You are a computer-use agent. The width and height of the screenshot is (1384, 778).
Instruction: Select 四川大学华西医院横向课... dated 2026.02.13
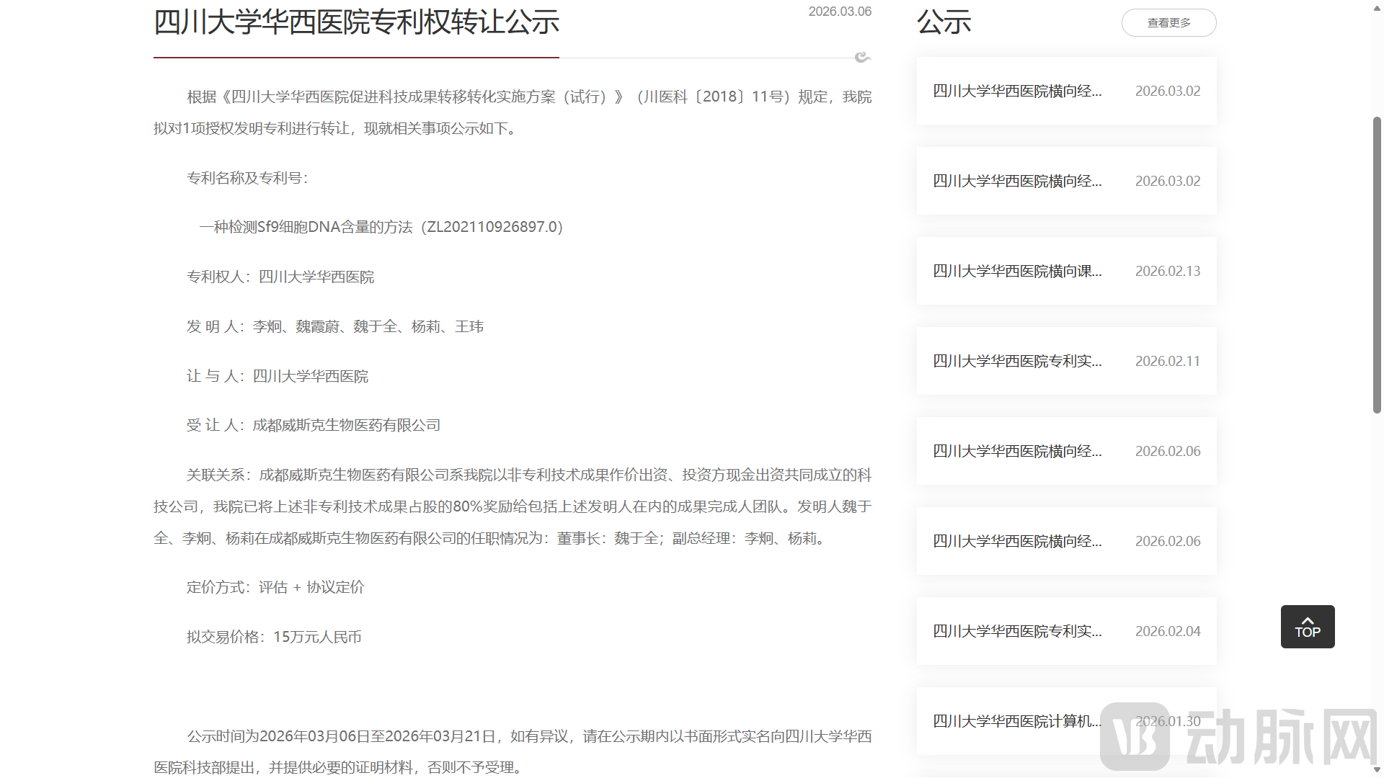click(x=1016, y=271)
